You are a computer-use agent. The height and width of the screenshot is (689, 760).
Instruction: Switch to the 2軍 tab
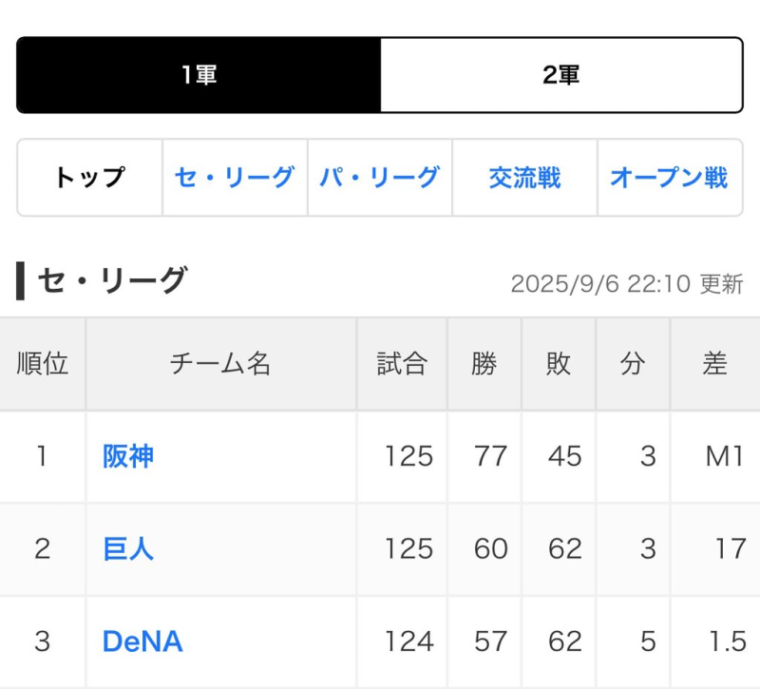561,76
